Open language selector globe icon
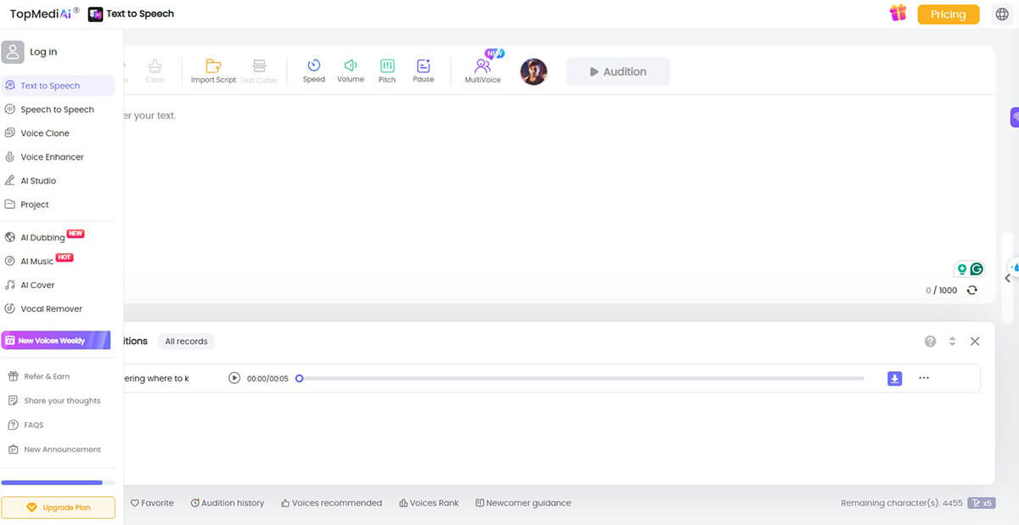Screen dimensions: 1019x525 tap(1002, 14)
